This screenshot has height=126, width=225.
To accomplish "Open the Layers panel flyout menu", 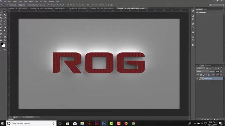I will pos(224,66).
